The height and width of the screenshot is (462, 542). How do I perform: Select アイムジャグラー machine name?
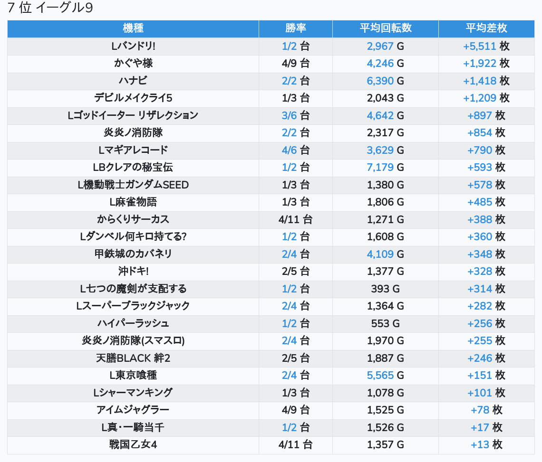(133, 410)
